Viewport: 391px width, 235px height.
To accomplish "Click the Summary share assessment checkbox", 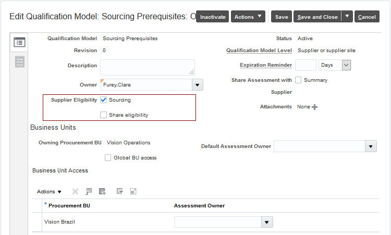I will 298,80.
